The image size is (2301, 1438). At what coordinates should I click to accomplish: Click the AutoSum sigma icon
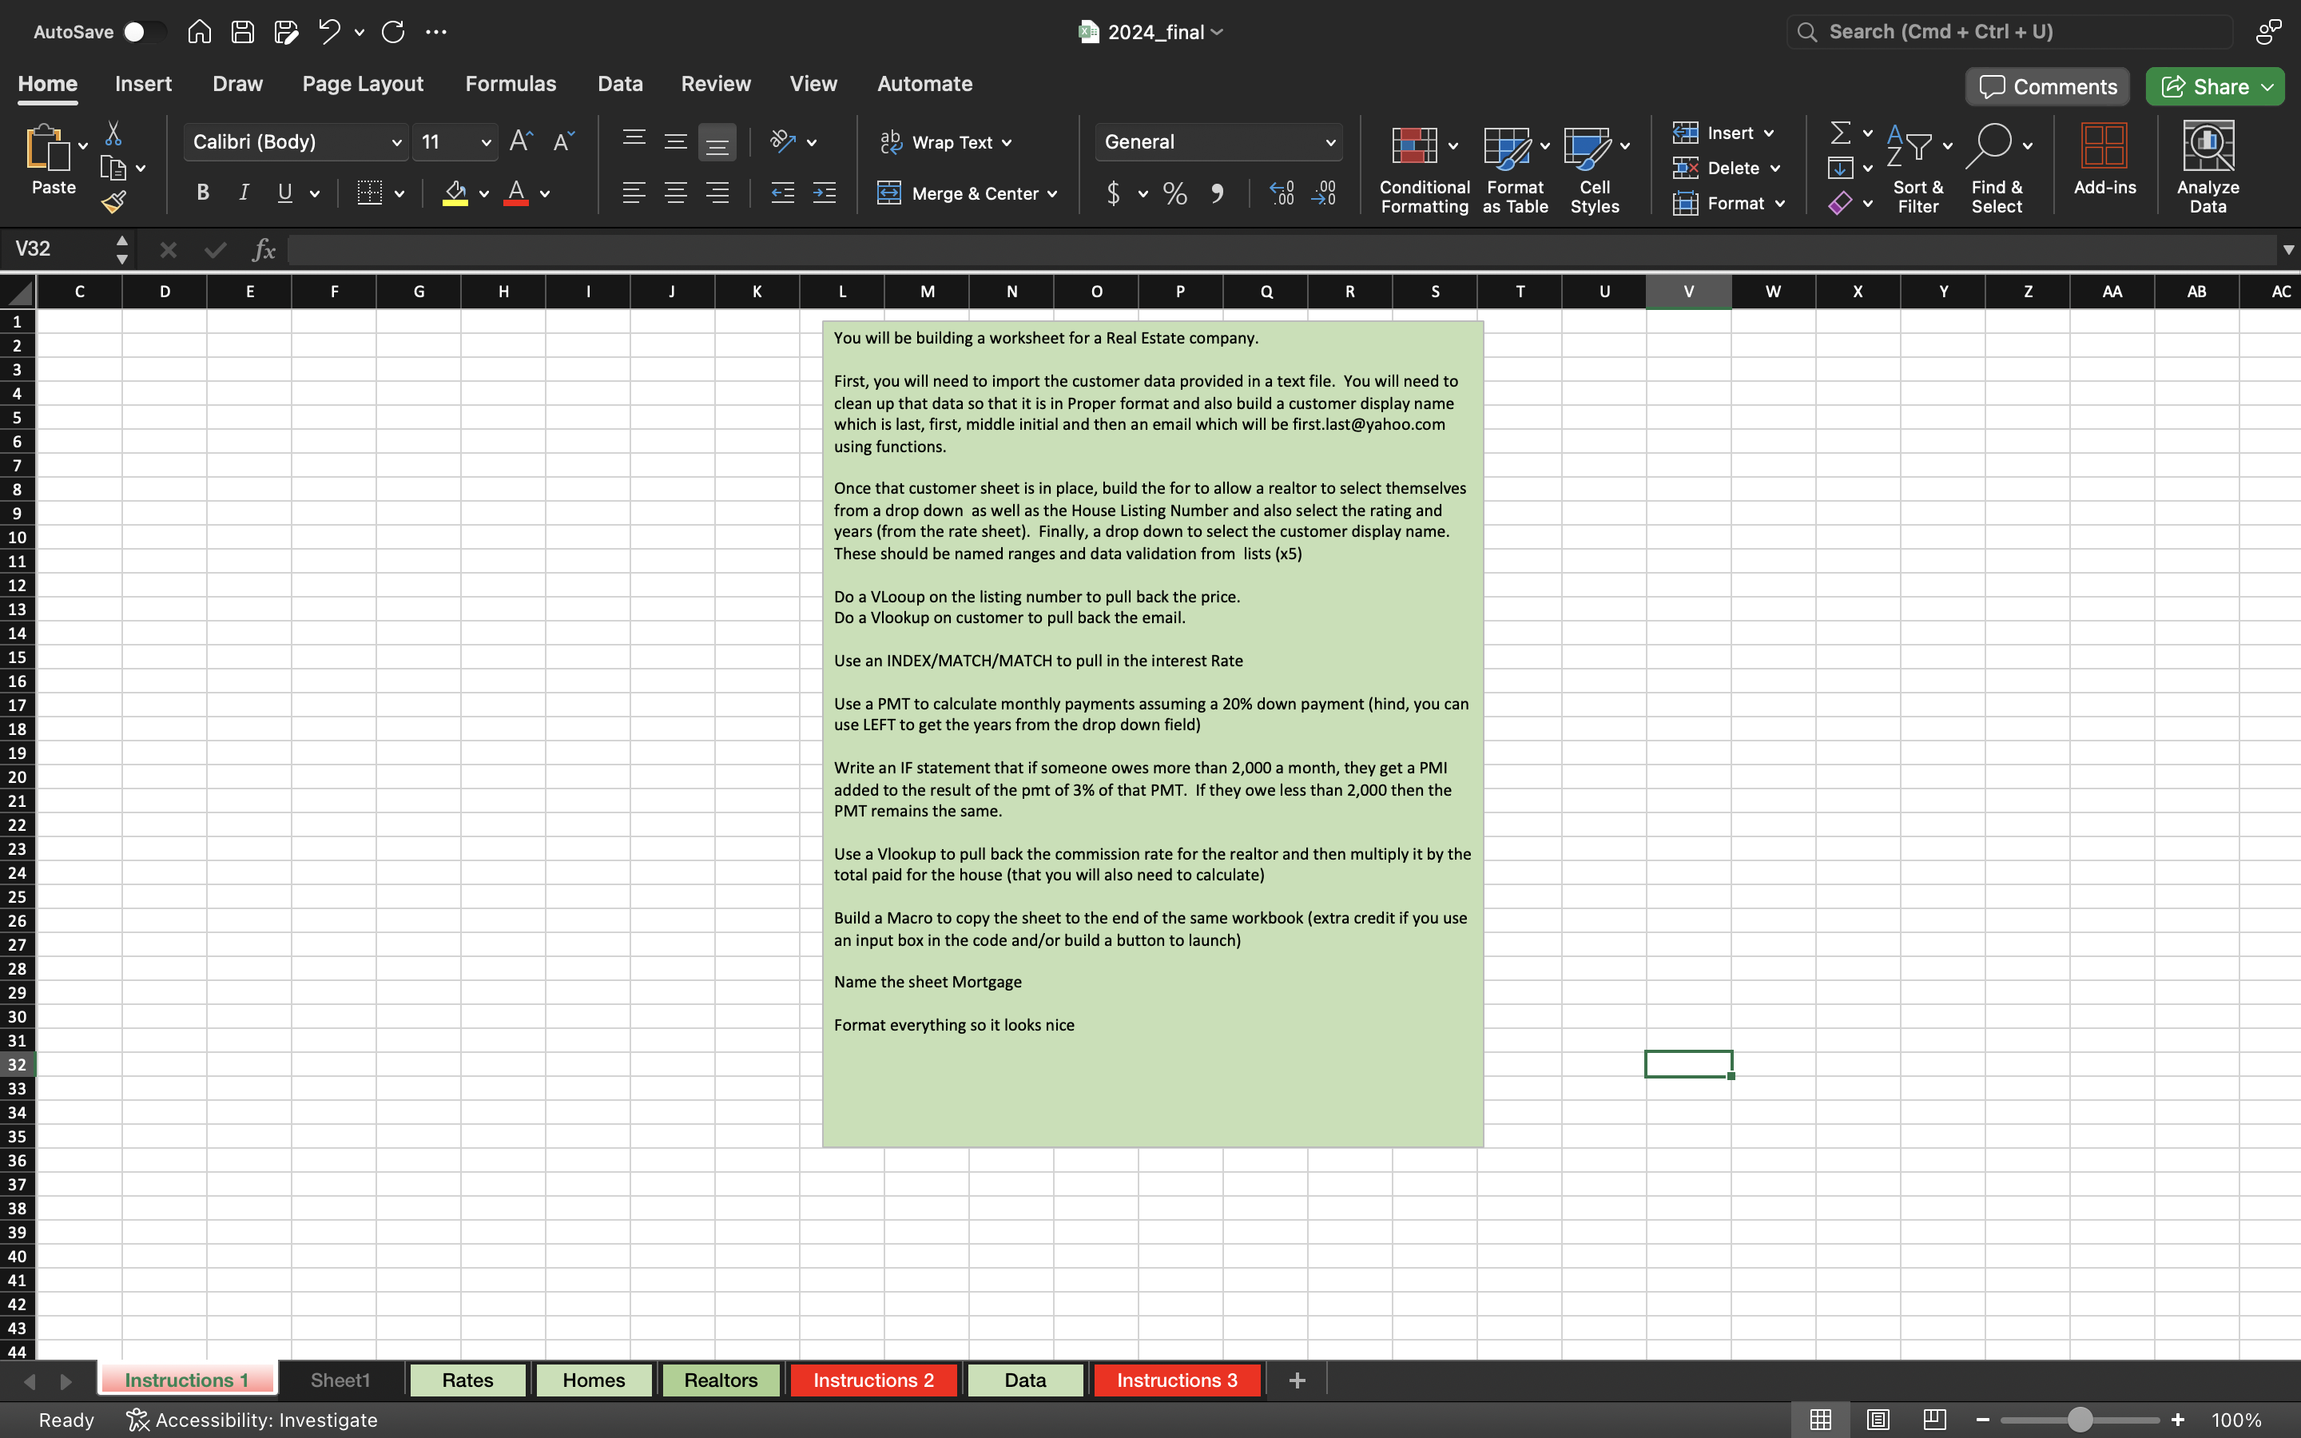pos(1840,133)
